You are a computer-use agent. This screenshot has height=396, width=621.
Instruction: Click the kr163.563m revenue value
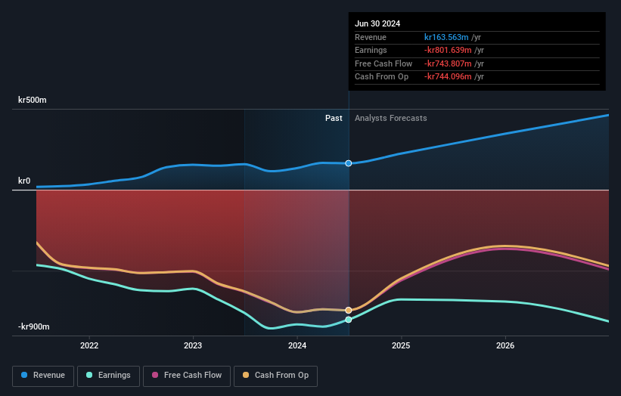(446, 37)
